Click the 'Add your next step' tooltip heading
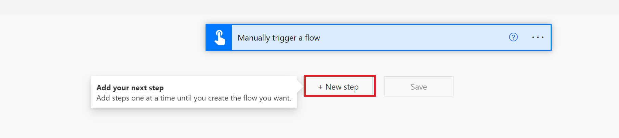The height and width of the screenshot is (138, 619). tap(130, 88)
